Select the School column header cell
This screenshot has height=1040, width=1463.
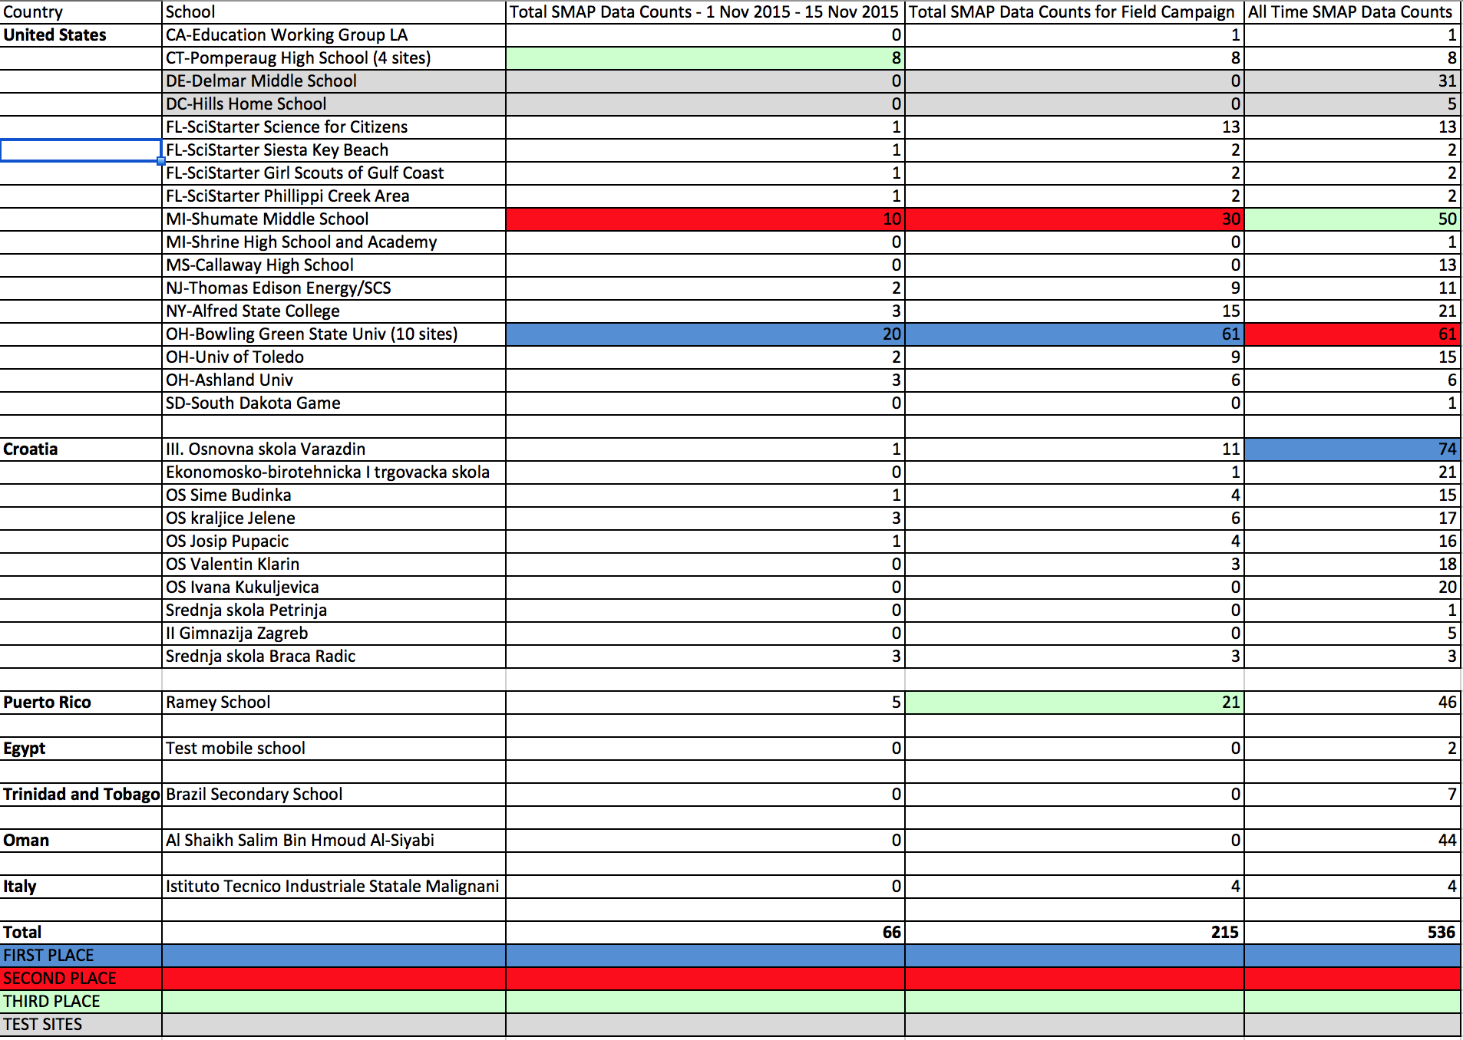334,12
